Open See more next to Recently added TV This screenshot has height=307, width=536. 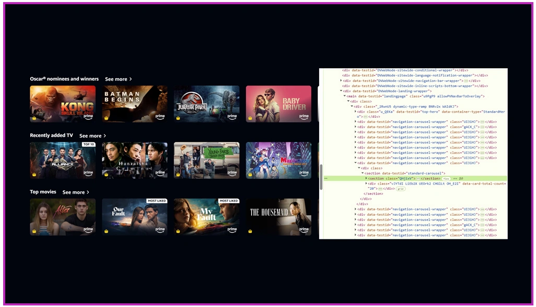[92, 136]
